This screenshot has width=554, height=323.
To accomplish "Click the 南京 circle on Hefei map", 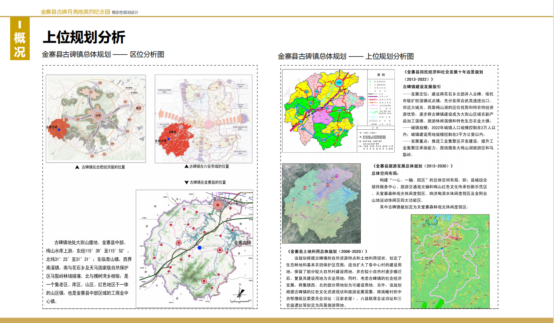I will 138,108.
